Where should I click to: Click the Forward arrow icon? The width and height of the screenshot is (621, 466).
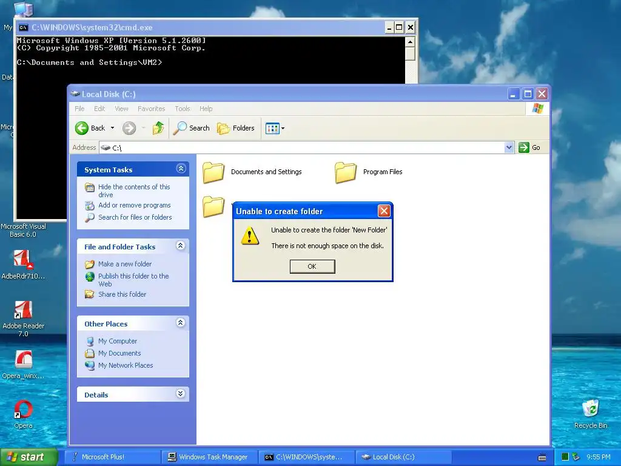129,128
